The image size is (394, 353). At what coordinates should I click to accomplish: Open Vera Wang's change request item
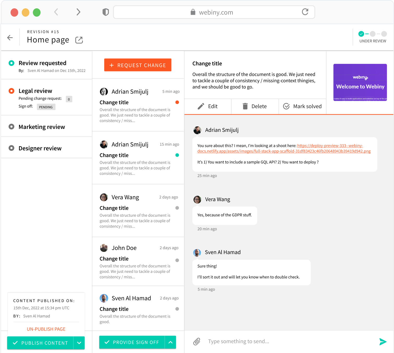pos(138,211)
